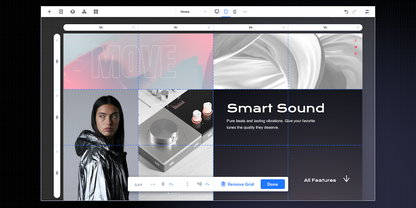Select the white fabric swirl image

pos(288,61)
